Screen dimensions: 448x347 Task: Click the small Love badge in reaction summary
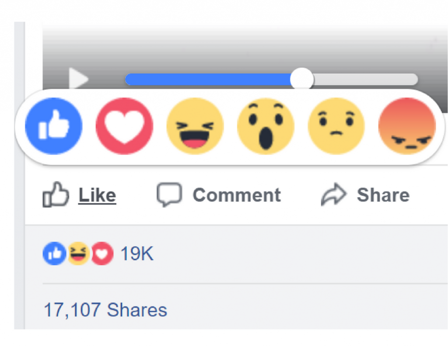point(101,253)
